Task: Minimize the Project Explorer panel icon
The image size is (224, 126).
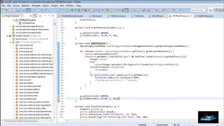Action: coord(49,15)
